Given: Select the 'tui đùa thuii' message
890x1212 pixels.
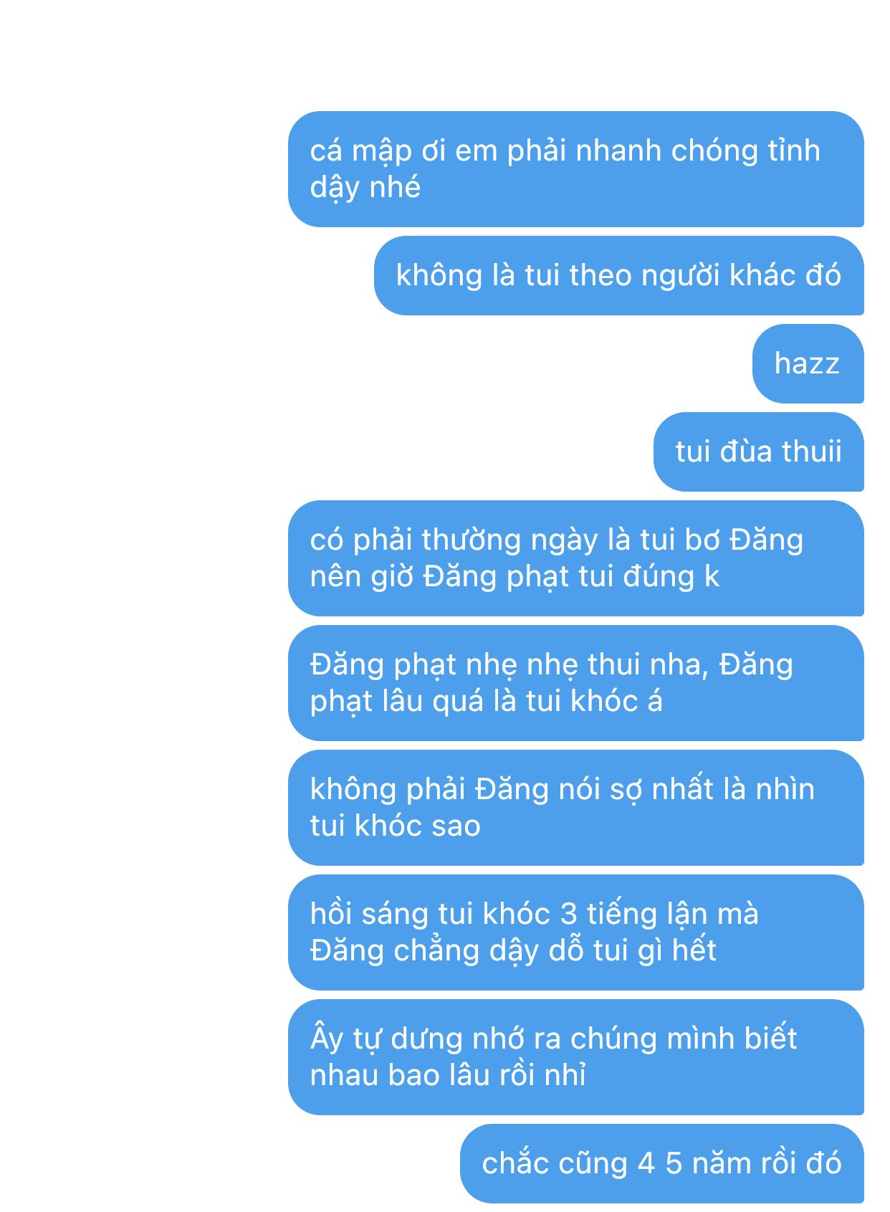Looking at the screenshot, I should click(758, 452).
